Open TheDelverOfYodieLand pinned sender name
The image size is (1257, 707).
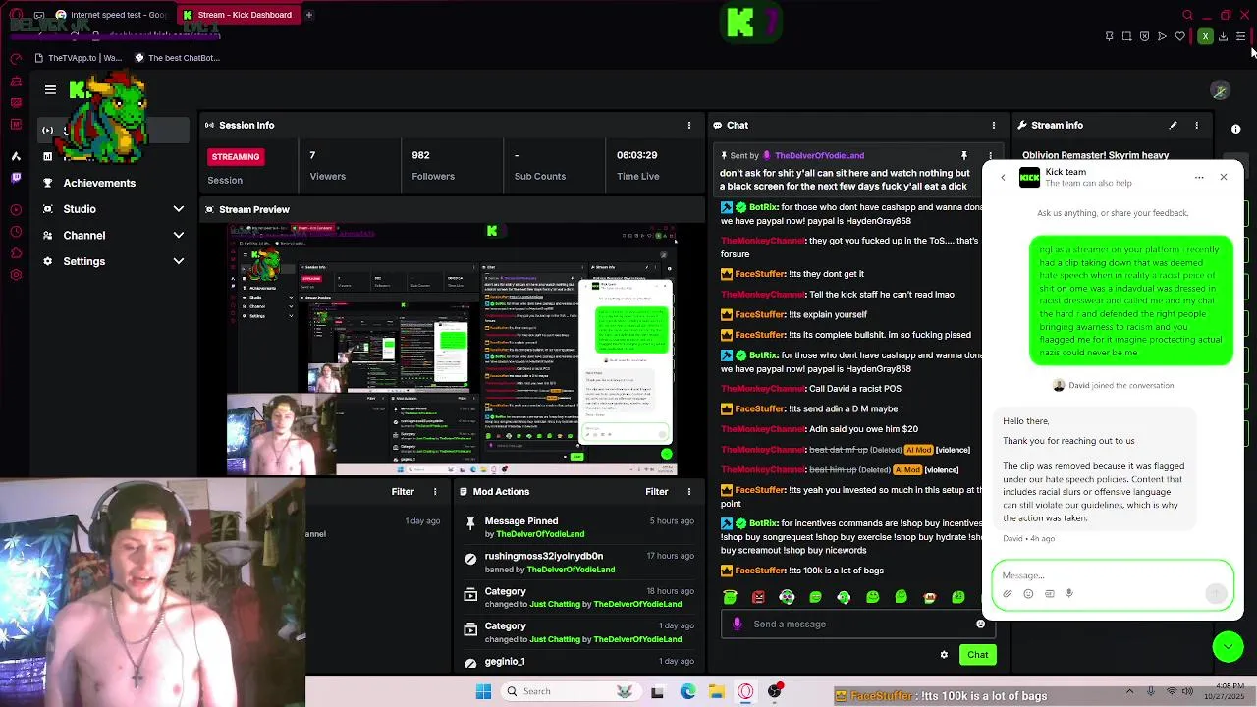click(x=819, y=156)
